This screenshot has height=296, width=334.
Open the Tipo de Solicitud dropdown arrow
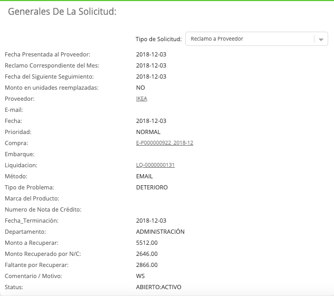coord(321,39)
